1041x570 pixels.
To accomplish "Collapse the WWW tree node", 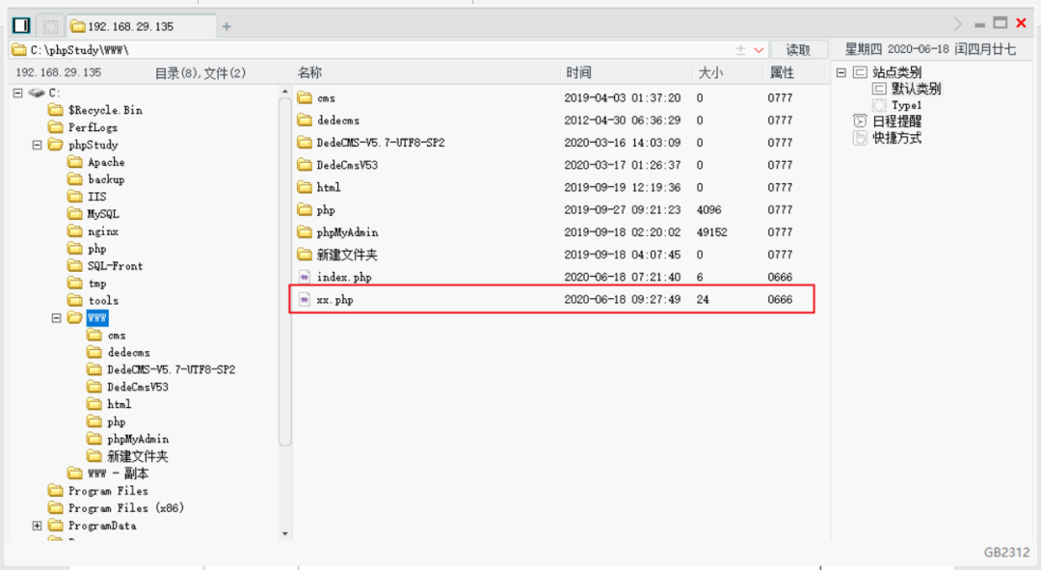I will 57,318.
